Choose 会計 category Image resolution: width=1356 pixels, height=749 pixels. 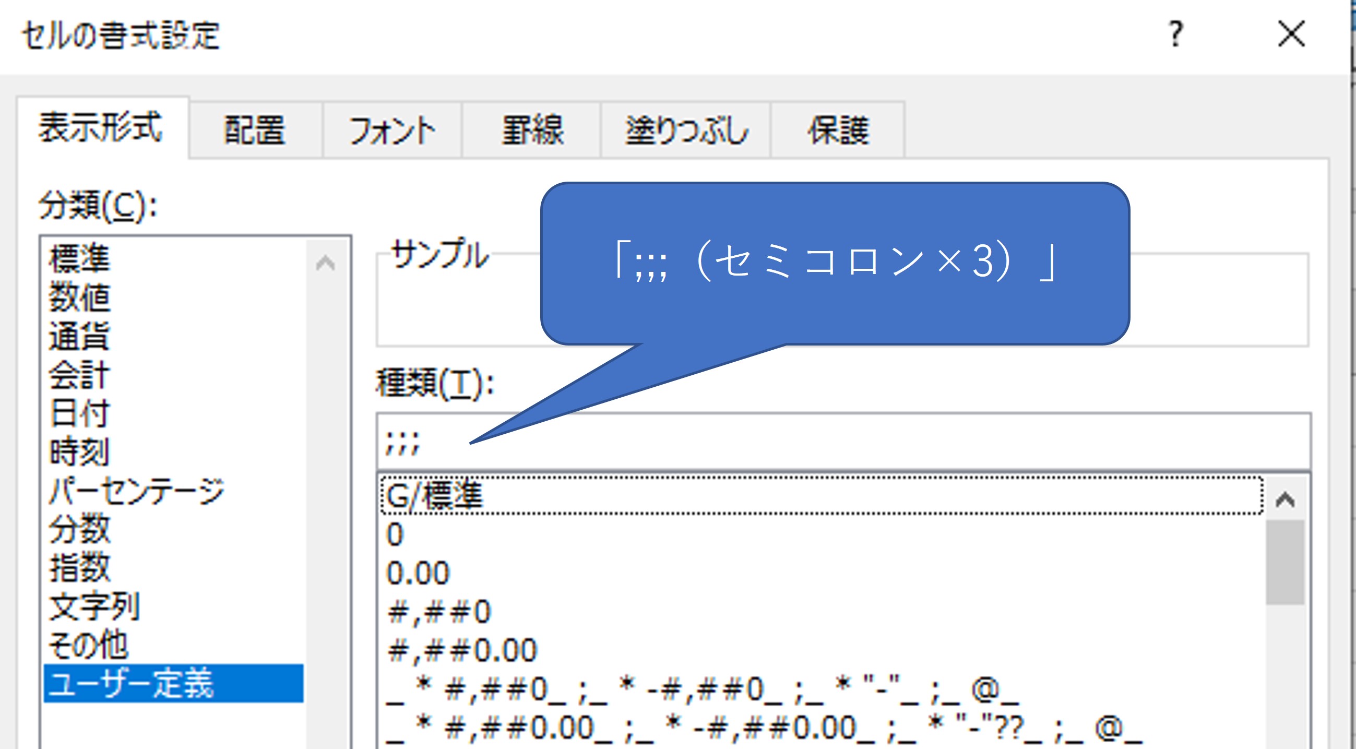click(174, 375)
